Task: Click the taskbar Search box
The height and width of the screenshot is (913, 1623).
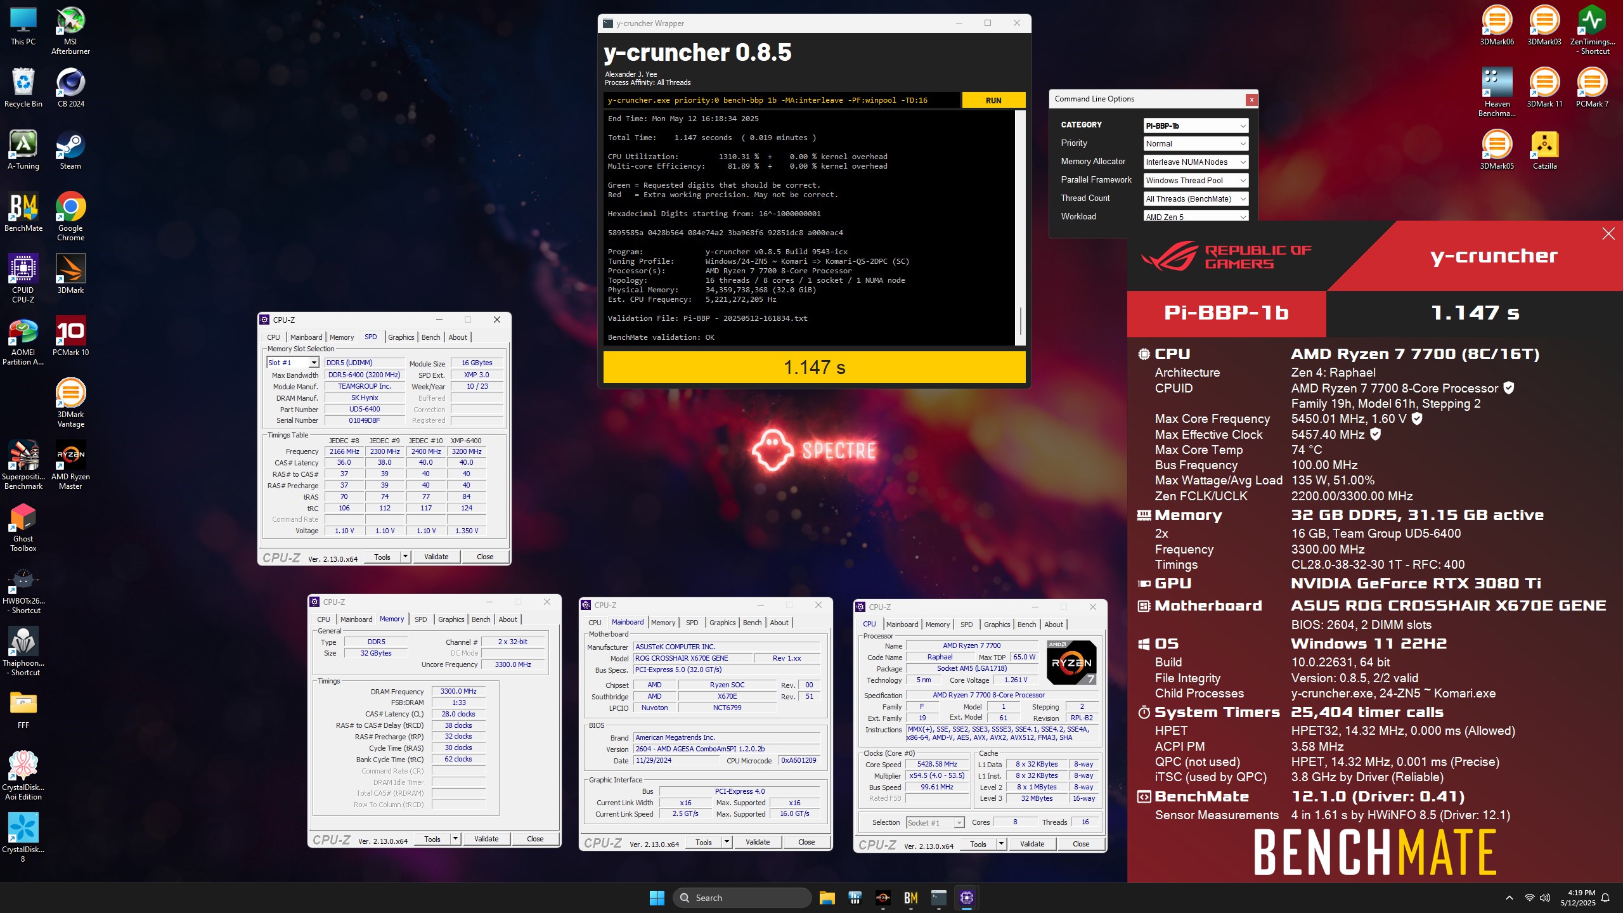Action: pyautogui.click(x=742, y=898)
